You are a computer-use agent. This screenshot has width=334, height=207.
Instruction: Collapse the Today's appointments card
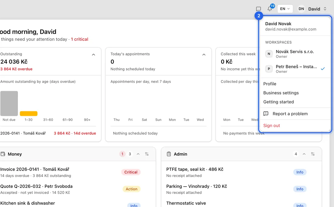click(x=204, y=55)
